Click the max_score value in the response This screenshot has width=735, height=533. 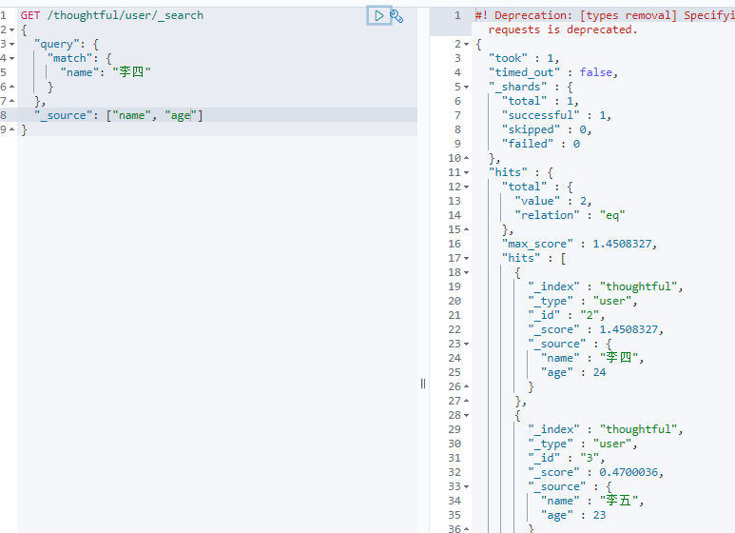[x=622, y=244]
